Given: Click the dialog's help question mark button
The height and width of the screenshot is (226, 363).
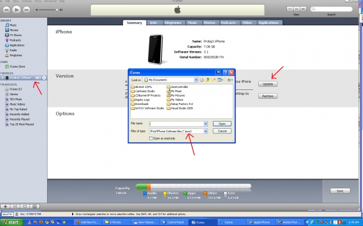Looking at the screenshot, I should pyautogui.click(x=226, y=72).
